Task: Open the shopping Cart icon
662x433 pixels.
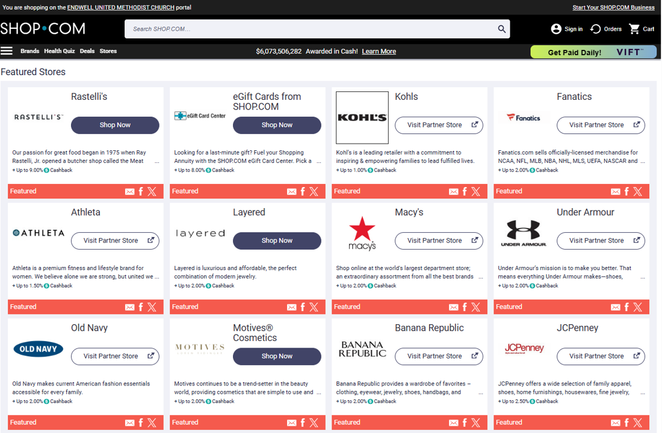Action: click(x=634, y=29)
